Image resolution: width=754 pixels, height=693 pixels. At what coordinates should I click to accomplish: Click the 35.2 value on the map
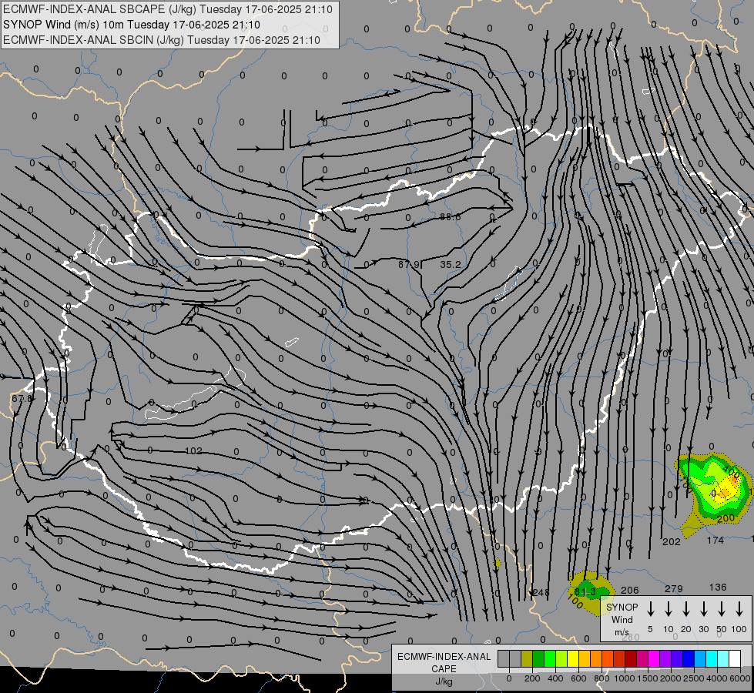(450, 265)
